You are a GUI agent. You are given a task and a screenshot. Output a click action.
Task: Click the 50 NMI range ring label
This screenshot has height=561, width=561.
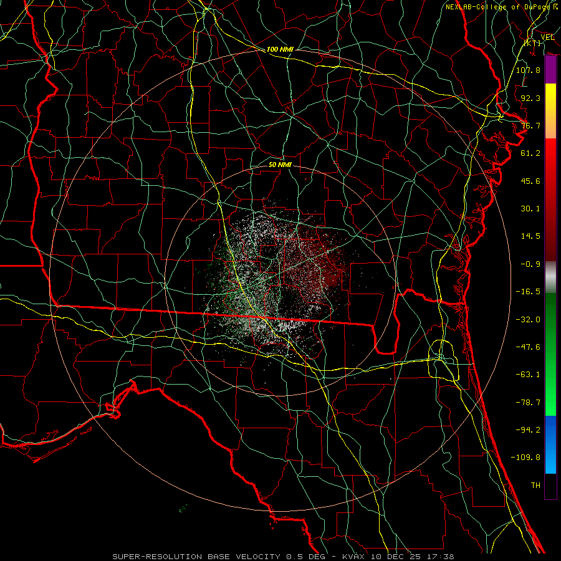coord(280,165)
